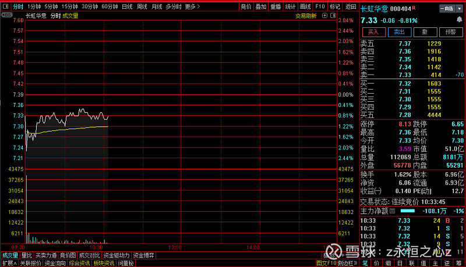The height and width of the screenshot is (267, 466).
Task: Click the 卖出 sell button
Action: pyautogui.click(x=400, y=32)
